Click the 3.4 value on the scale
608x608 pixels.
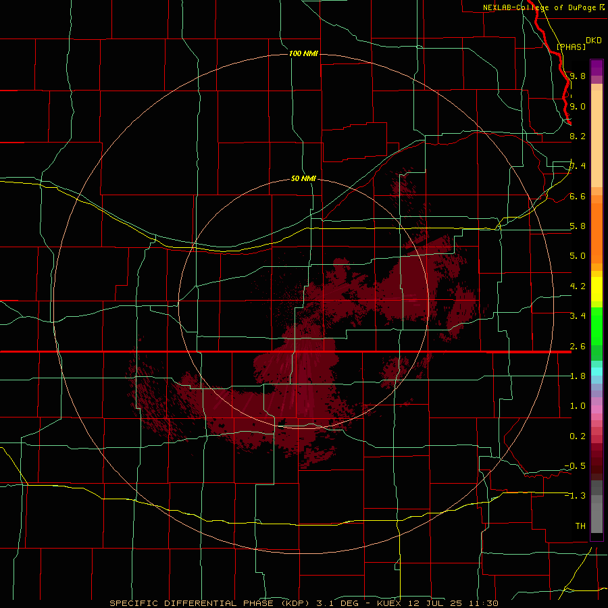coord(578,316)
